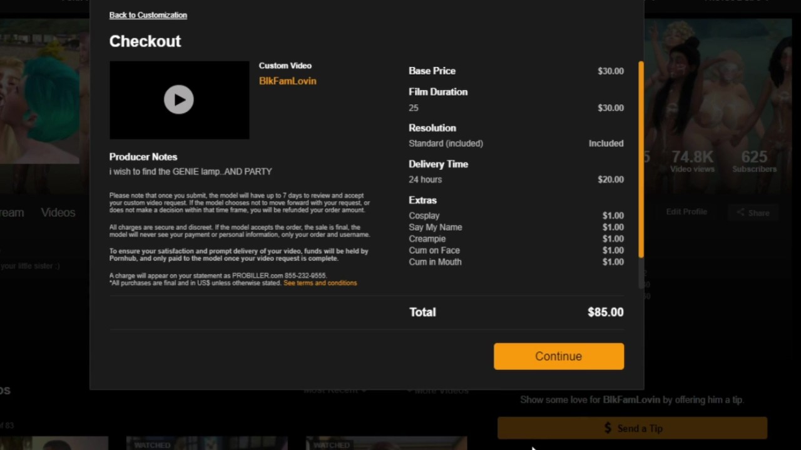Click the dimmed Share icon button
The width and height of the screenshot is (801, 450).
tap(752, 212)
